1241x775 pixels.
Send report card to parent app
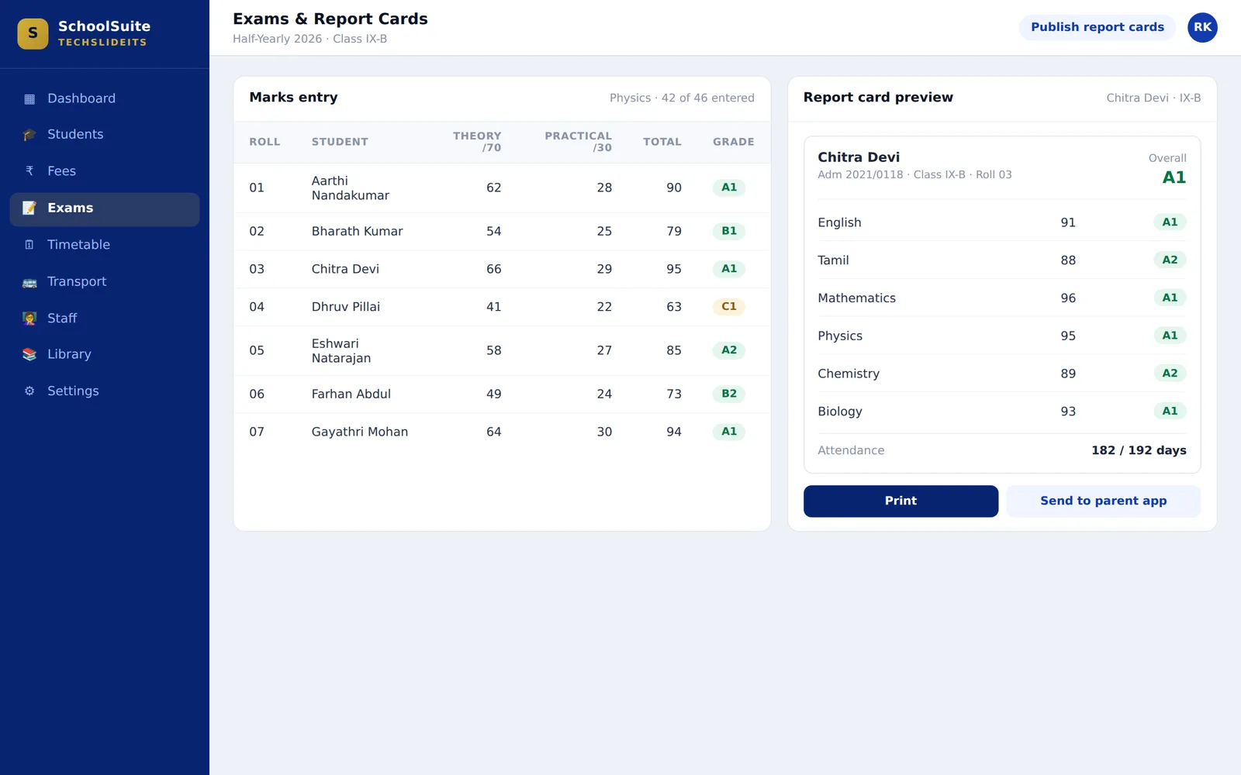[x=1103, y=501]
